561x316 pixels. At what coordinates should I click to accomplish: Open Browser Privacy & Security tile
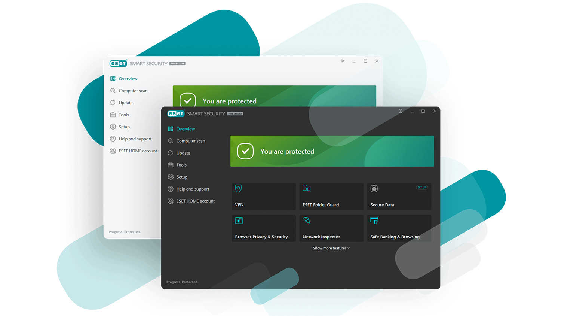click(x=264, y=228)
